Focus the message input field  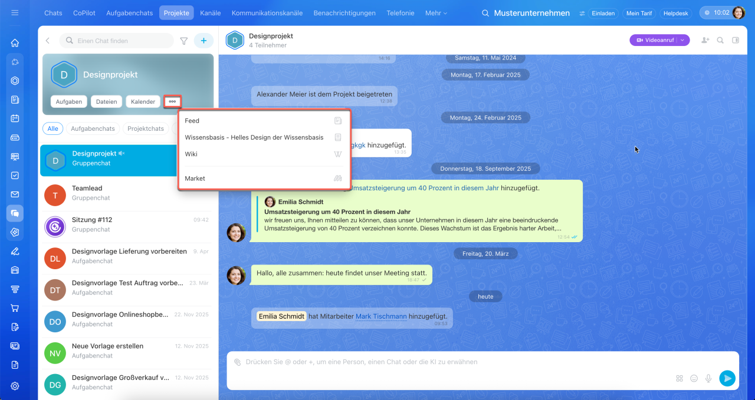460,362
